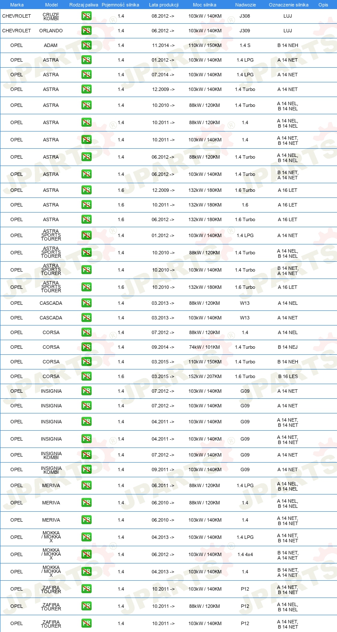Click the fuel icon for Mokka X 1.4 LPG
The image size is (337, 632).
tap(86, 537)
